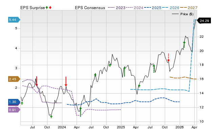The image size is (217, 129).
Task: Select the red EPS miss arrow in early 2024
Action: point(66,81)
